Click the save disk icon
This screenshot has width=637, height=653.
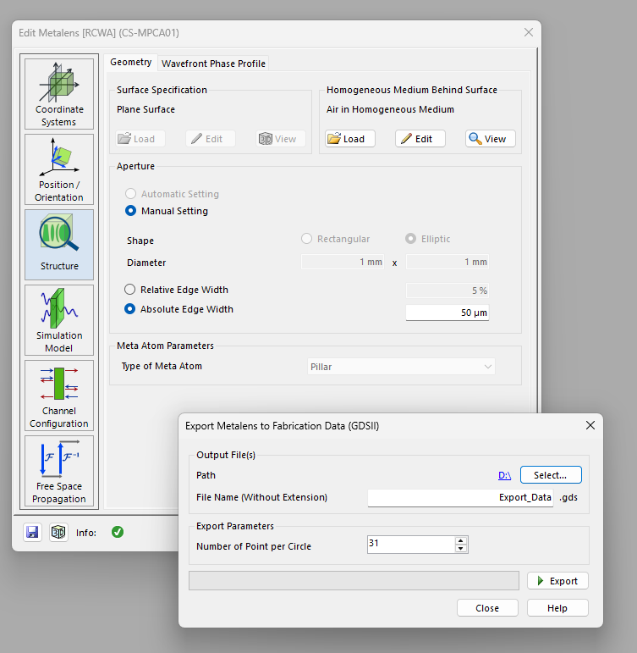tap(32, 532)
